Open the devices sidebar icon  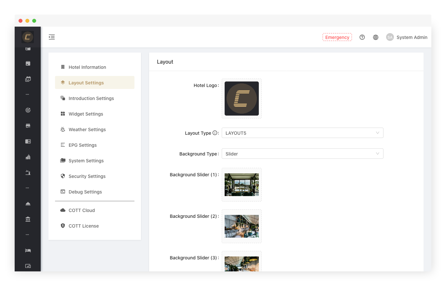pos(28,266)
